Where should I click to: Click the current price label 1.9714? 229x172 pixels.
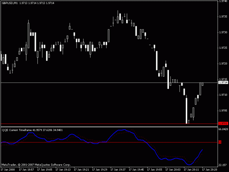pyautogui.click(x=223, y=83)
